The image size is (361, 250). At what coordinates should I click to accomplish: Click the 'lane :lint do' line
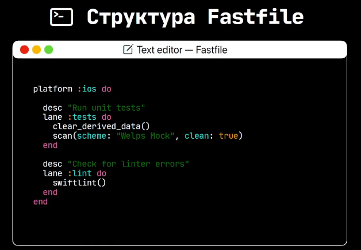tap(75, 173)
